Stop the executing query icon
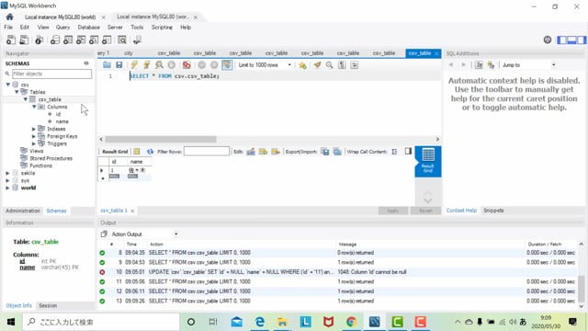 pyautogui.click(x=172, y=65)
